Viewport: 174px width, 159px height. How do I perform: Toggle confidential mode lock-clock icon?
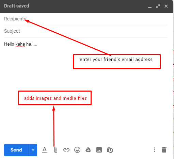click(x=110, y=150)
